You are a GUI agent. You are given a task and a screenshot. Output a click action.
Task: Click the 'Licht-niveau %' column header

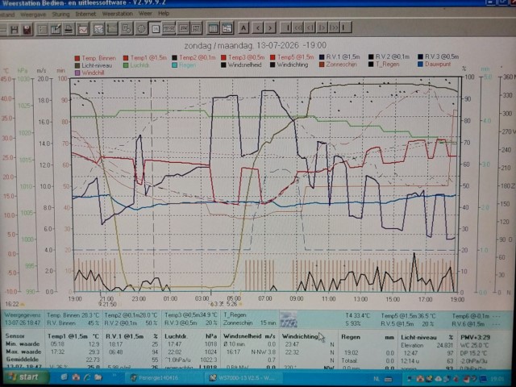point(427,337)
